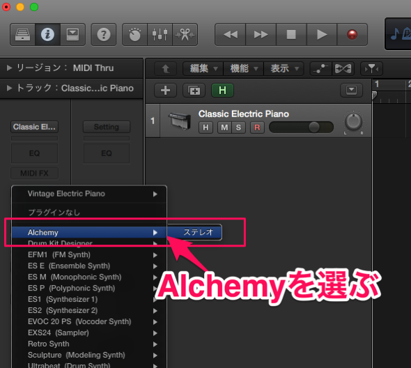Open Quick Help question mark

coord(104,34)
